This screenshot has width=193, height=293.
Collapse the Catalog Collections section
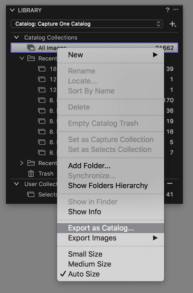16,37
